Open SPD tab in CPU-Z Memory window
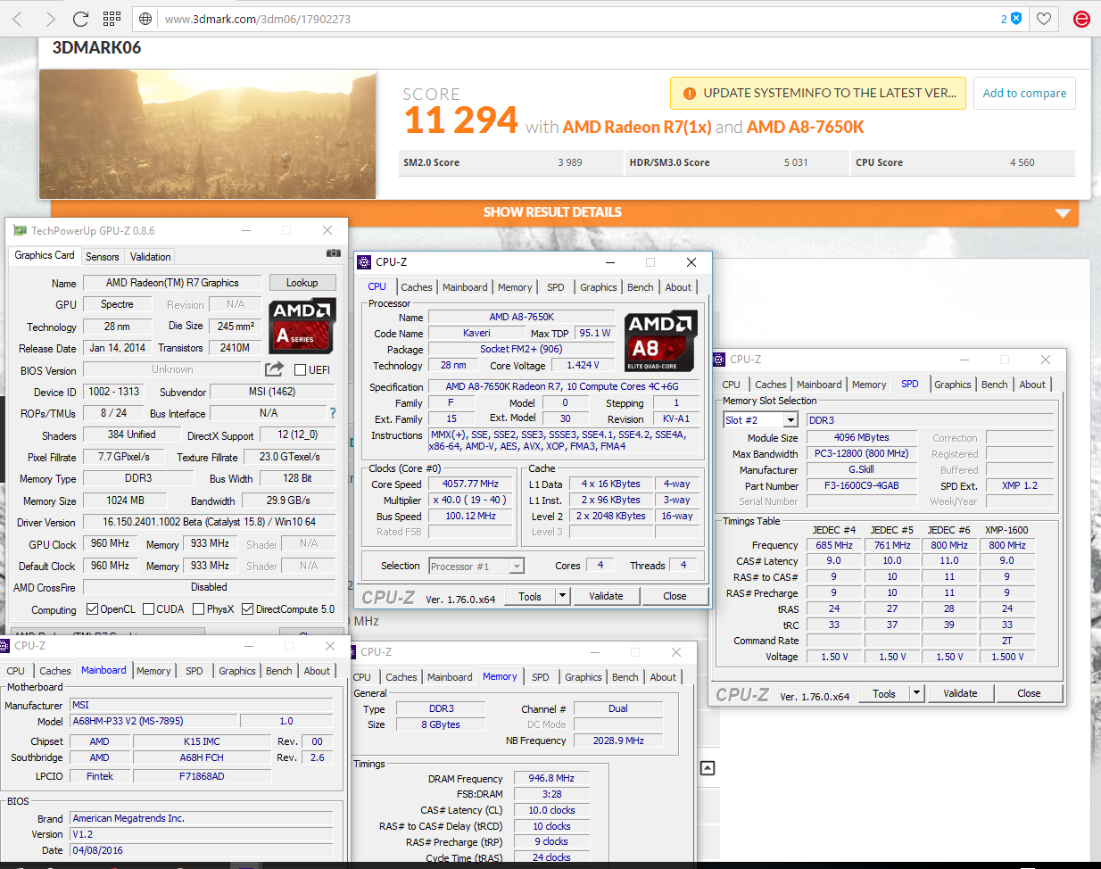The width and height of the screenshot is (1101, 869). pyautogui.click(x=541, y=677)
